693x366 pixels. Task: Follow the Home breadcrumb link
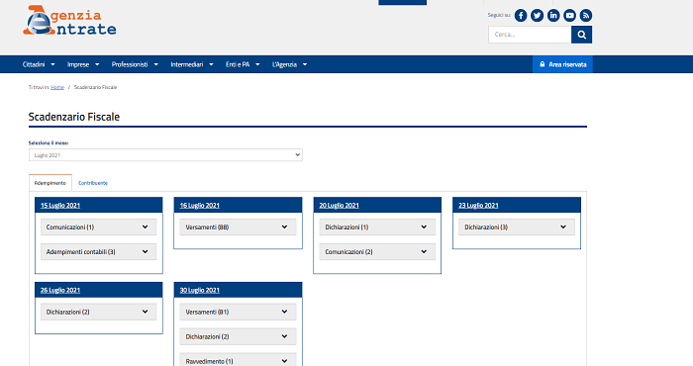(x=57, y=87)
